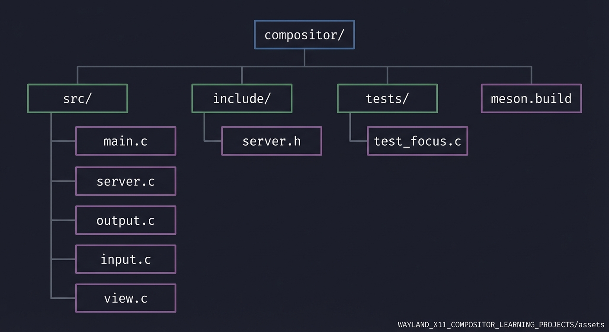The height and width of the screenshot is (332, 609).
Task: Click the src/ directory box
Action: click(77, 99)
